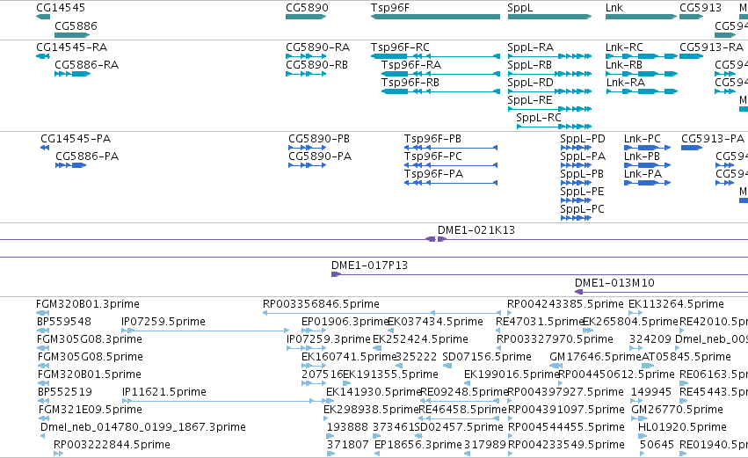Screen dimensions: 748x458
Task: Click the GM26770.5prime EST label
Action: [677, 410]
